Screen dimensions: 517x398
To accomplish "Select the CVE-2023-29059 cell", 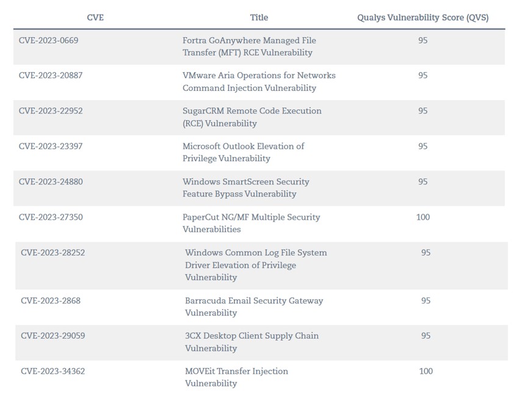I will click(52, 336).
